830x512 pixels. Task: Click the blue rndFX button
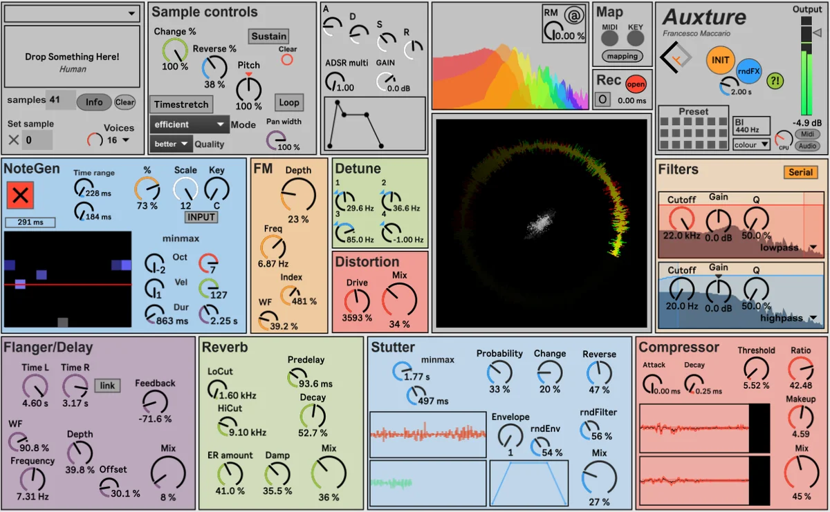click(748, 71)
